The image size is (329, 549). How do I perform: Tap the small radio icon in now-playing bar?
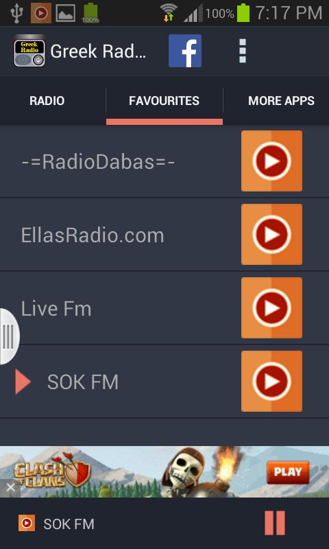click(x=27, y=523)
